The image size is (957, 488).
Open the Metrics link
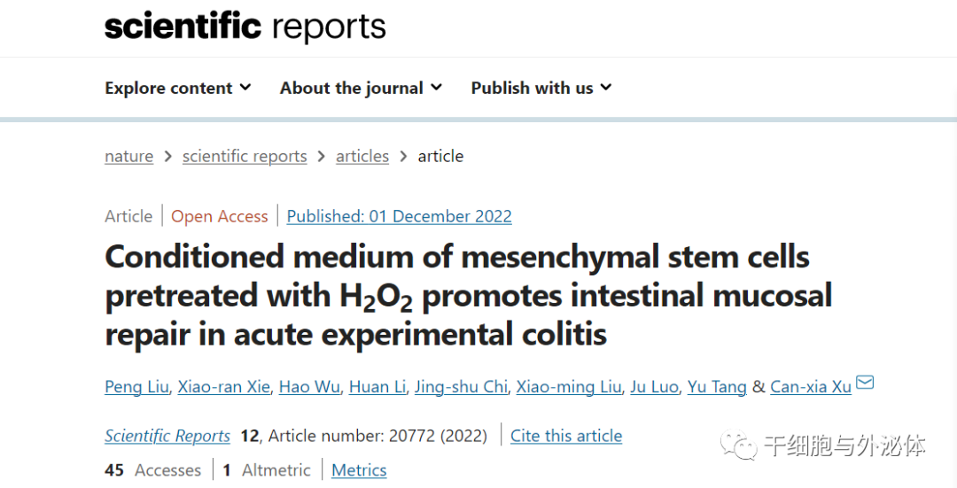(359, 470)
